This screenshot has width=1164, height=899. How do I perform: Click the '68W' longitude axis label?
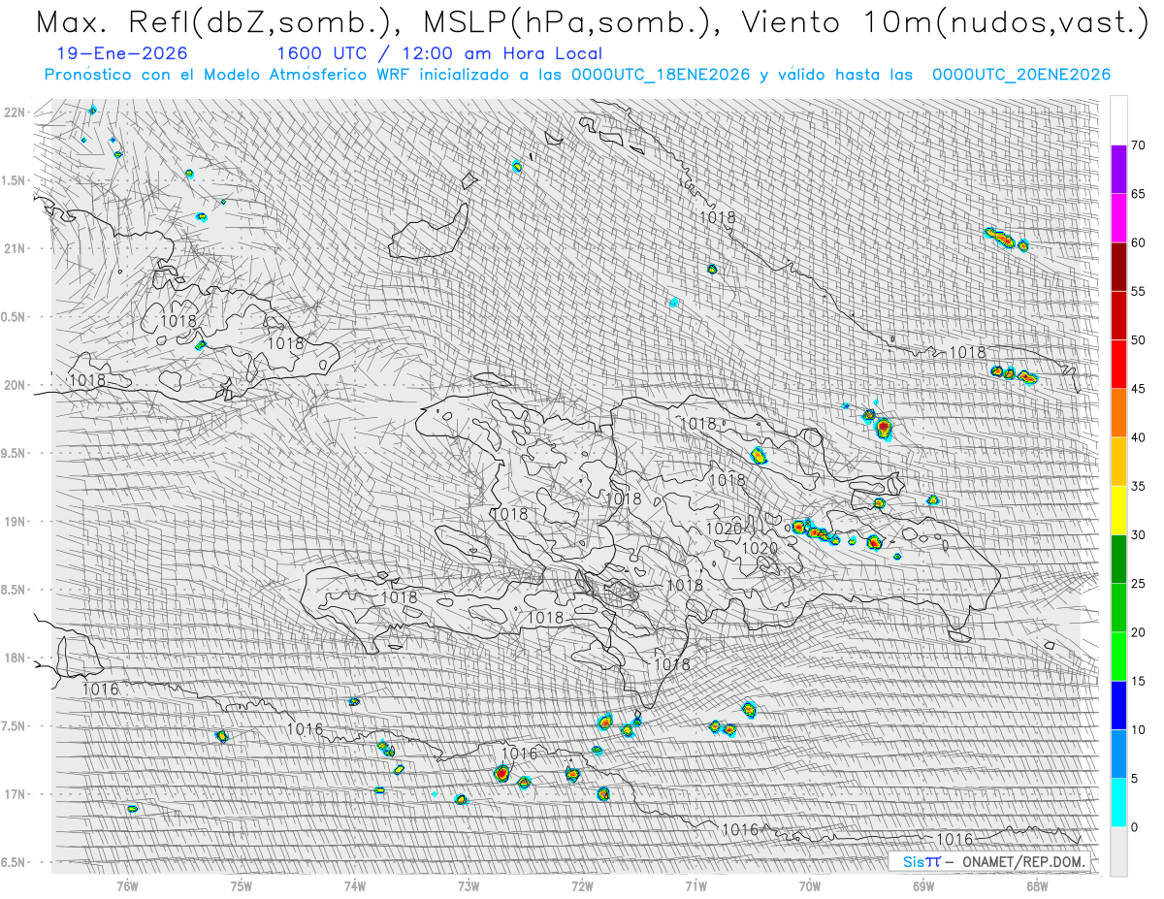tap(1037, 885)
